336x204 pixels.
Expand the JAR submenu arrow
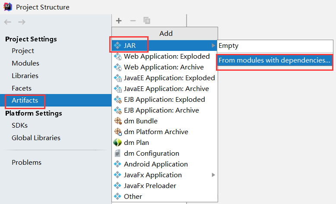tap(213, 46)
